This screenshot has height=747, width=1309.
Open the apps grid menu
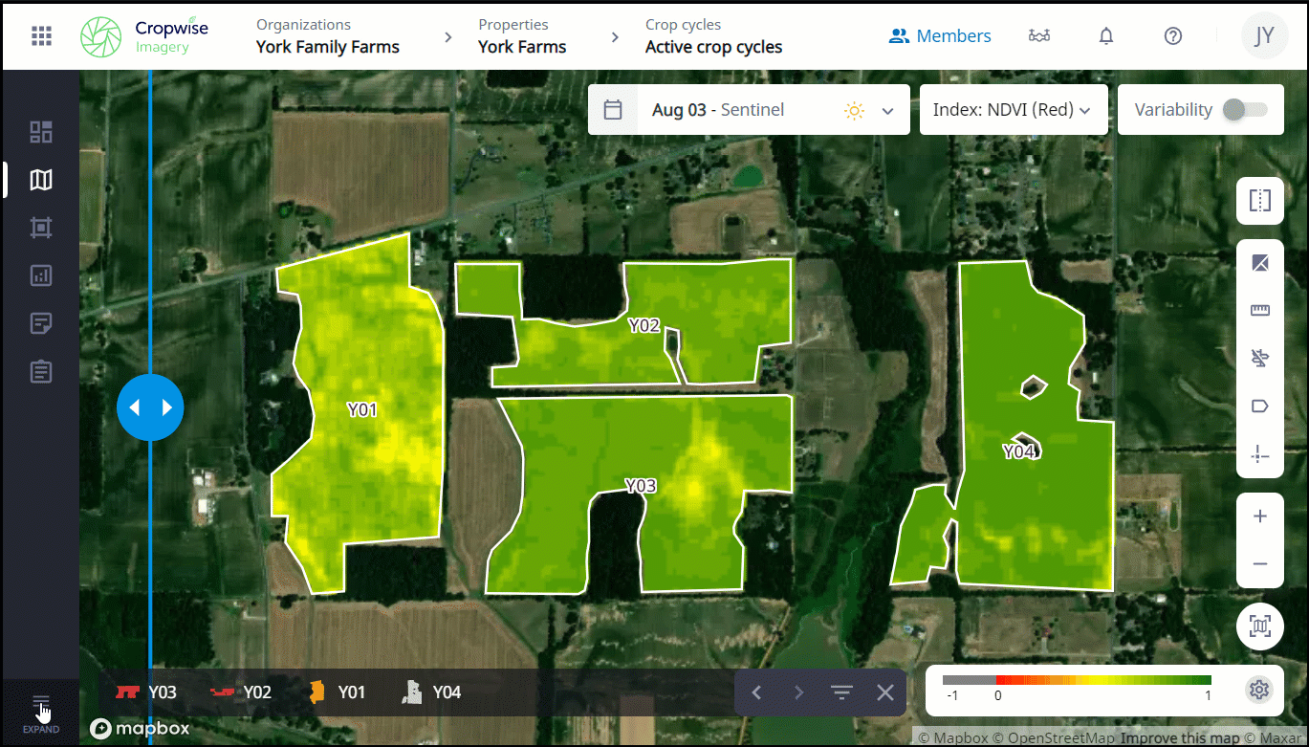(41, 36)
